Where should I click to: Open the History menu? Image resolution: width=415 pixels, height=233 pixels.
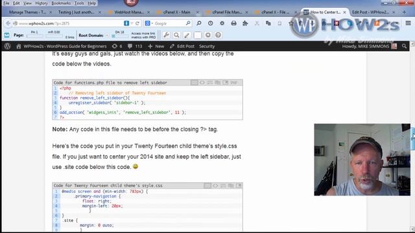click(x=41, y=3)
